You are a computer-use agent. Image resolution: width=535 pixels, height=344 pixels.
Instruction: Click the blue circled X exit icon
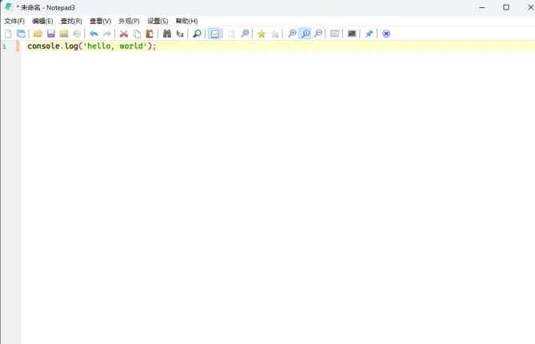[386, 34]
